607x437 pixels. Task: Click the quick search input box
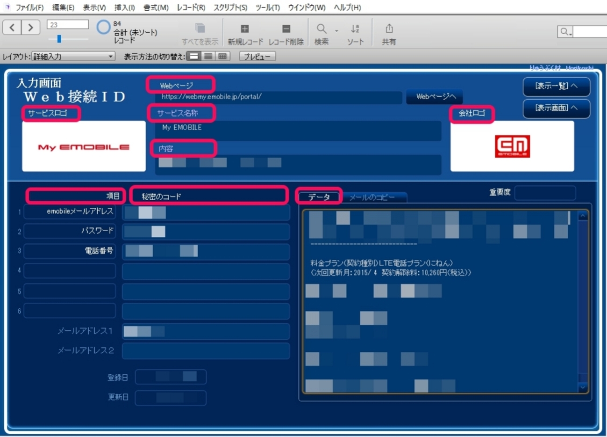(x=590, y=32)
